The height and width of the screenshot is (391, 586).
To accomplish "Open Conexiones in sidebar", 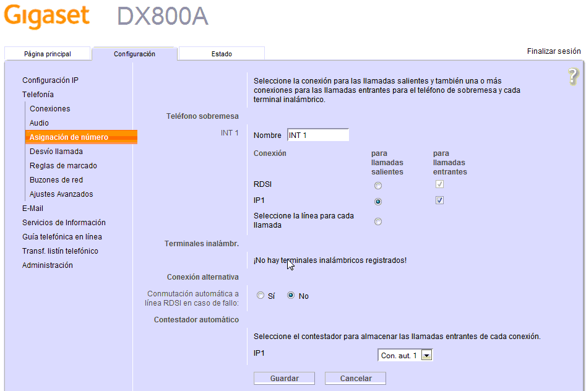I will click(x=50, y=109).
